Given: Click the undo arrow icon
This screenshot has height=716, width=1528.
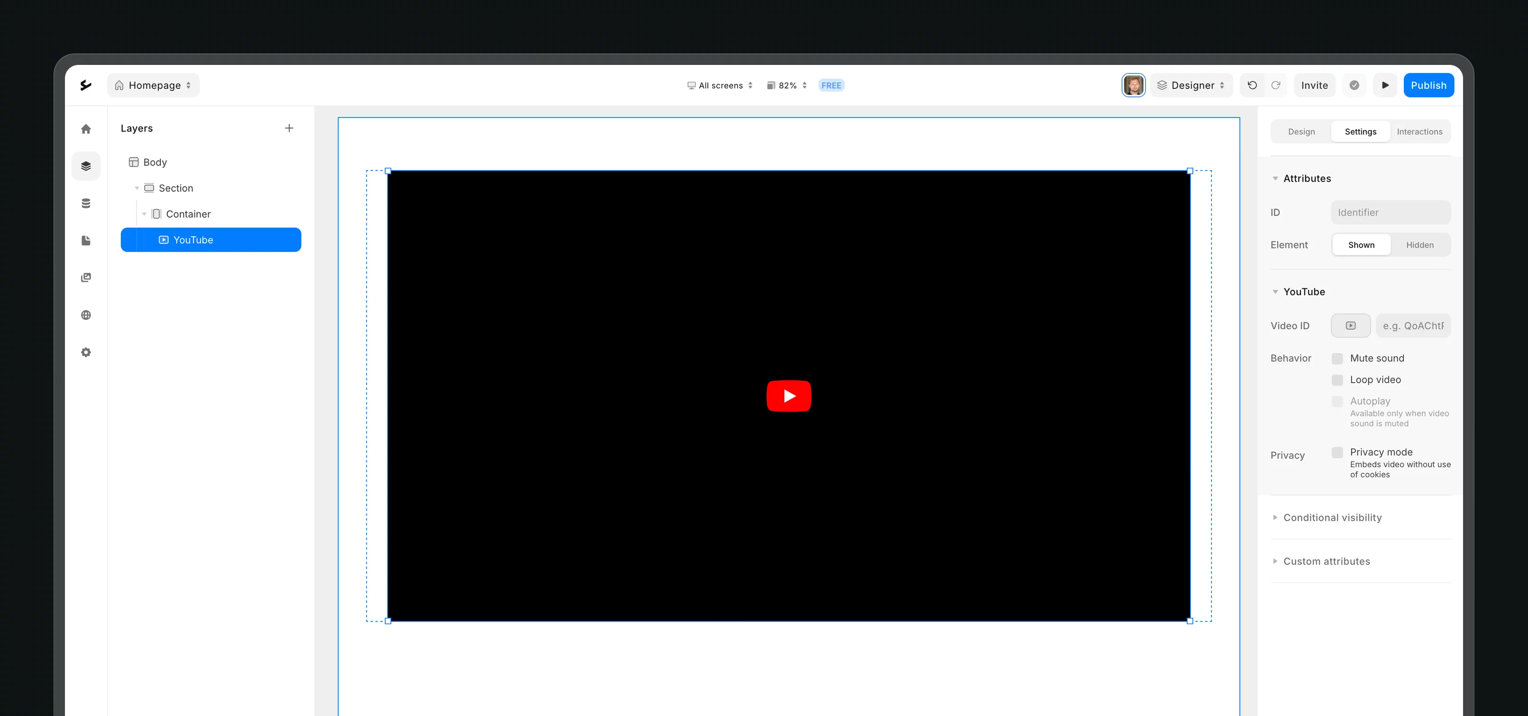Looking at the screenshot, I should pyautogui.click(x=1252, y=85).
